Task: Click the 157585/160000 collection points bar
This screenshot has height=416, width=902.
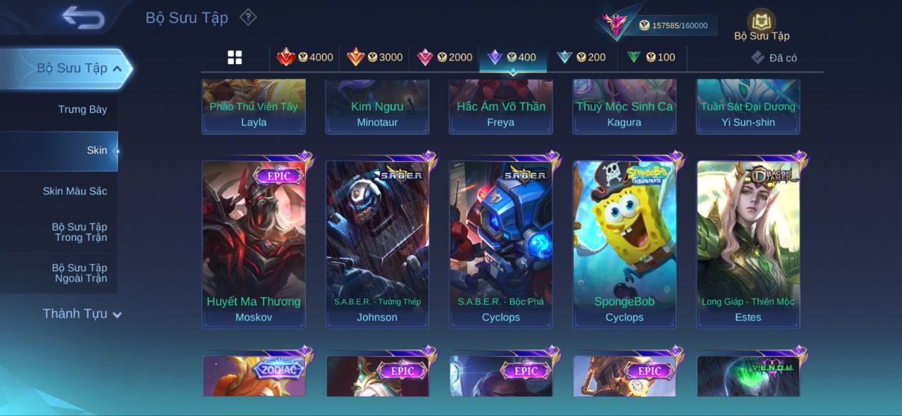Action: tap(673, 25)
